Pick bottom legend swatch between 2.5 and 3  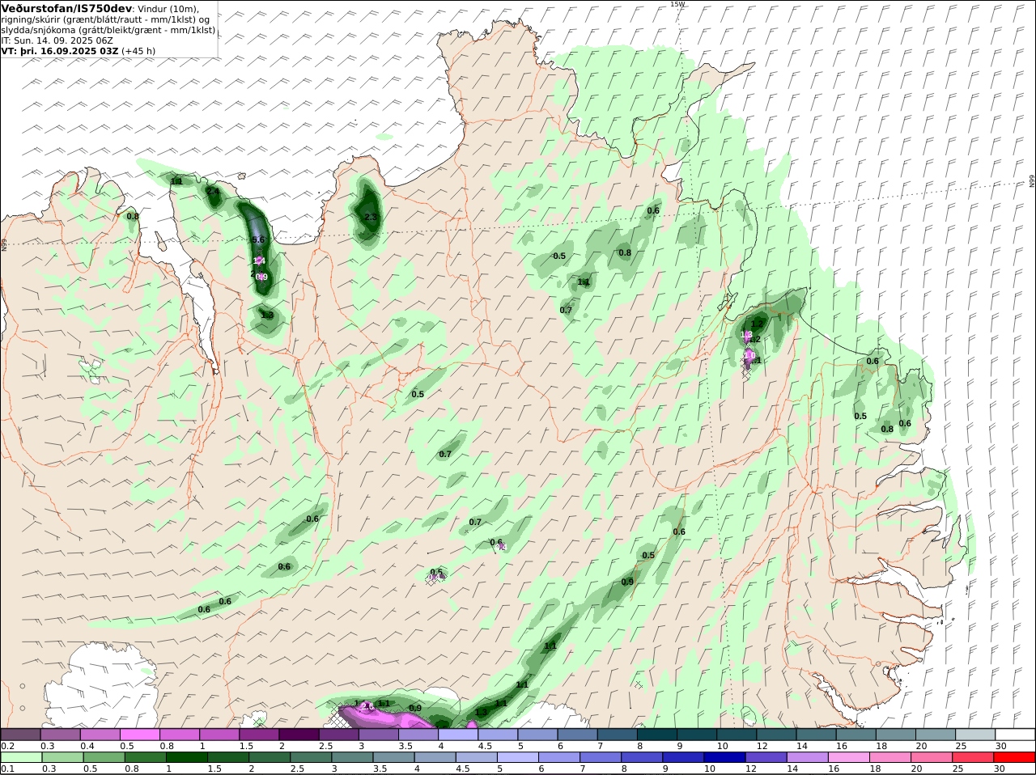[311, 758]
